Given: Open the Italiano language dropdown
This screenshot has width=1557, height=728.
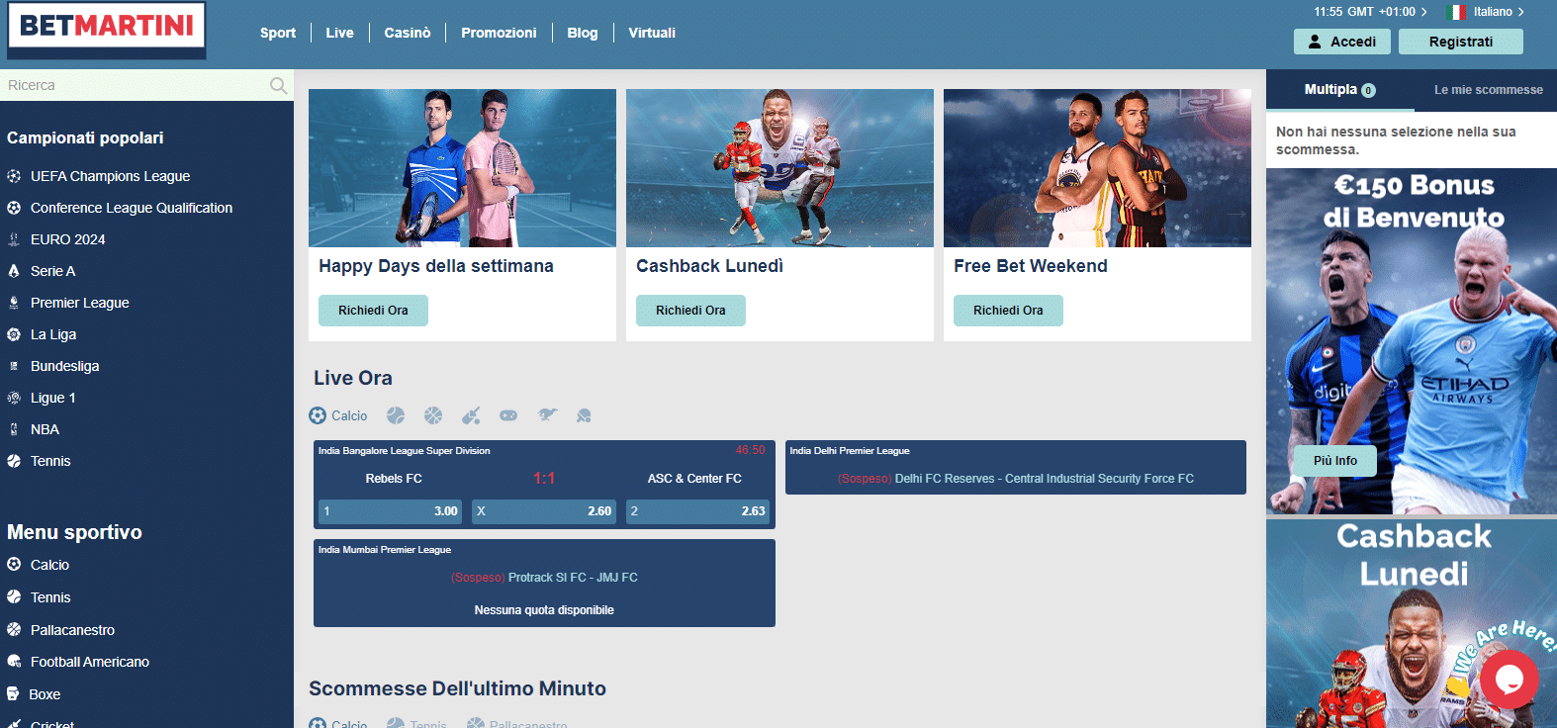Looking at the screenshot, I should click(1498, 12).
